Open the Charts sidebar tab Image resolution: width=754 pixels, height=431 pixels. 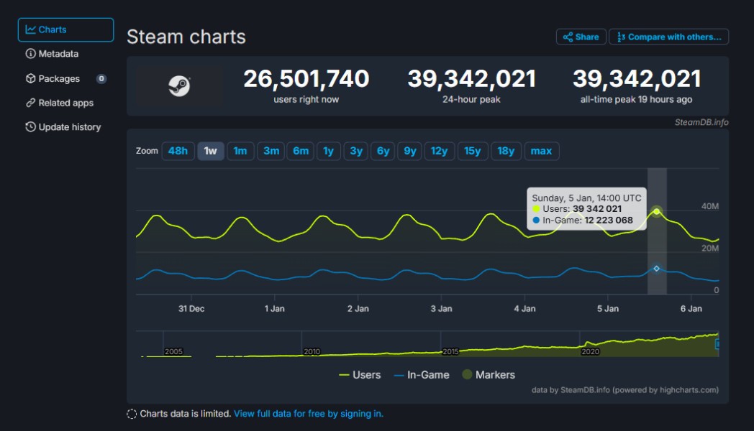pos(66,29)
